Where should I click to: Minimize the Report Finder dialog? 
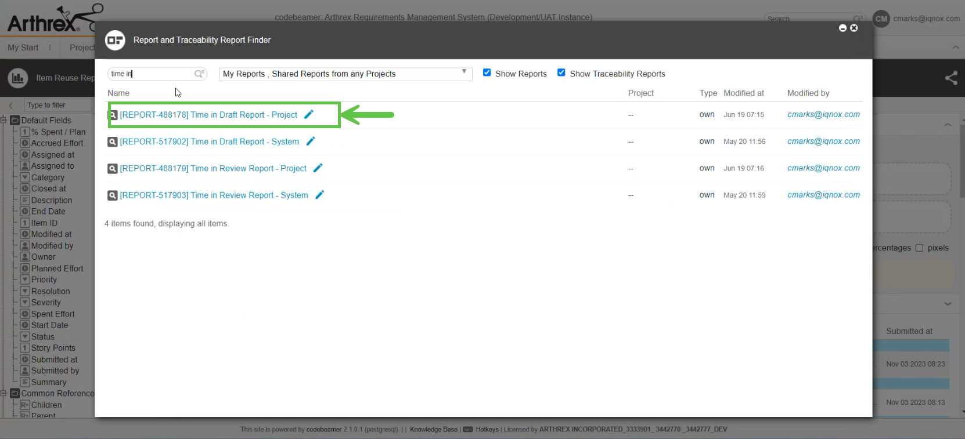pyautogui.click(x=842, y=28)
